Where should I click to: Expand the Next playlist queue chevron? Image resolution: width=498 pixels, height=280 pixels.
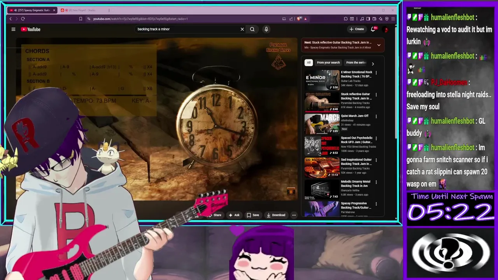point(379,45)
